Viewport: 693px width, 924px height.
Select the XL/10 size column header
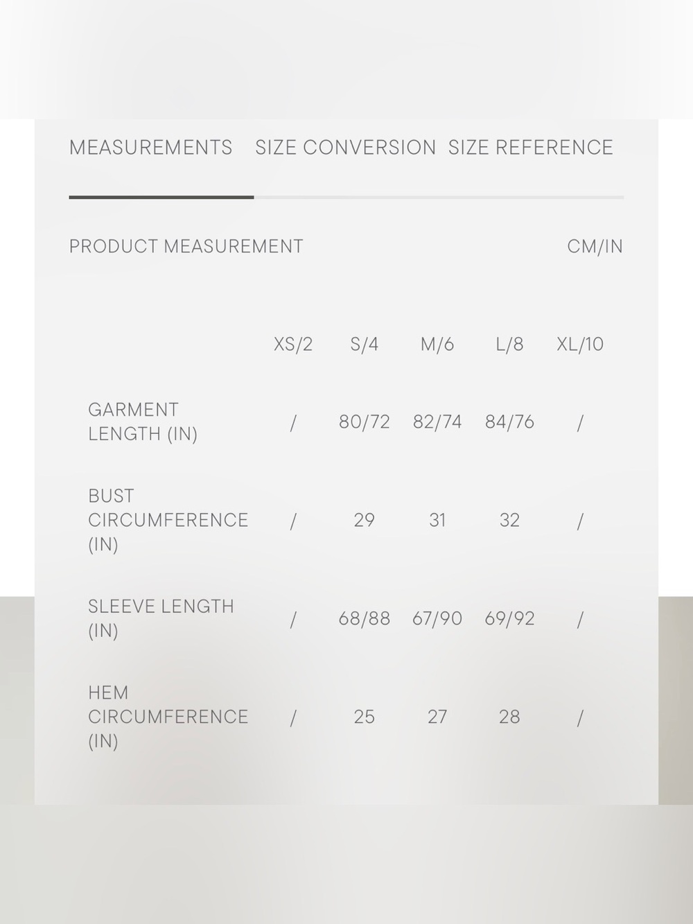pyautogui.click(x=580, y=345)
